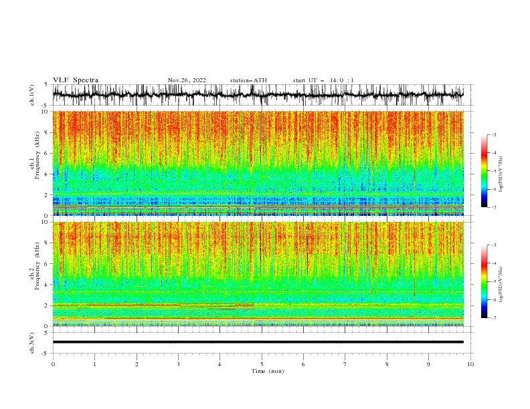Screen dimensions: 530x409
Task: Click the upper PSD color scale bar
Action: 484,170
